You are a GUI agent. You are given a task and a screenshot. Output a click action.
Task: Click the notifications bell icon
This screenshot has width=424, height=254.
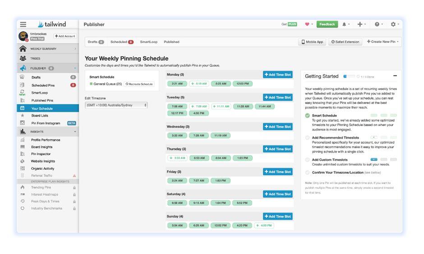pyautogui.click(x=345, y=24)
